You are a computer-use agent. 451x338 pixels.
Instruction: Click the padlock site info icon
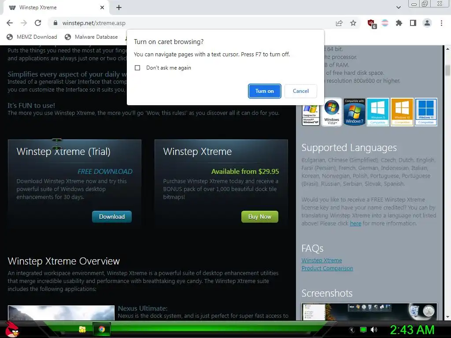point(55,23)
